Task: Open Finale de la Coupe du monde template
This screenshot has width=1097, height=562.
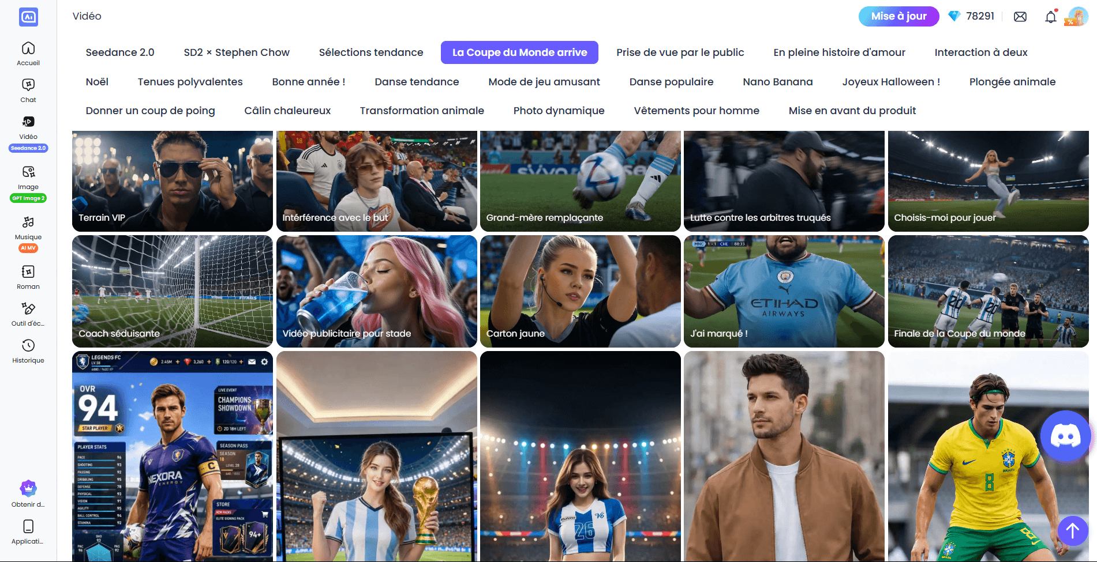Action: (x=988, y=291)
